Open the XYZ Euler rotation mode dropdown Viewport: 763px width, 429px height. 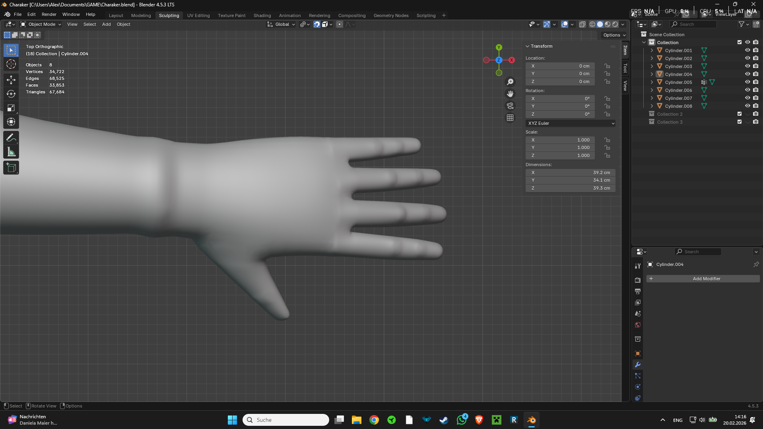[571, 123]
